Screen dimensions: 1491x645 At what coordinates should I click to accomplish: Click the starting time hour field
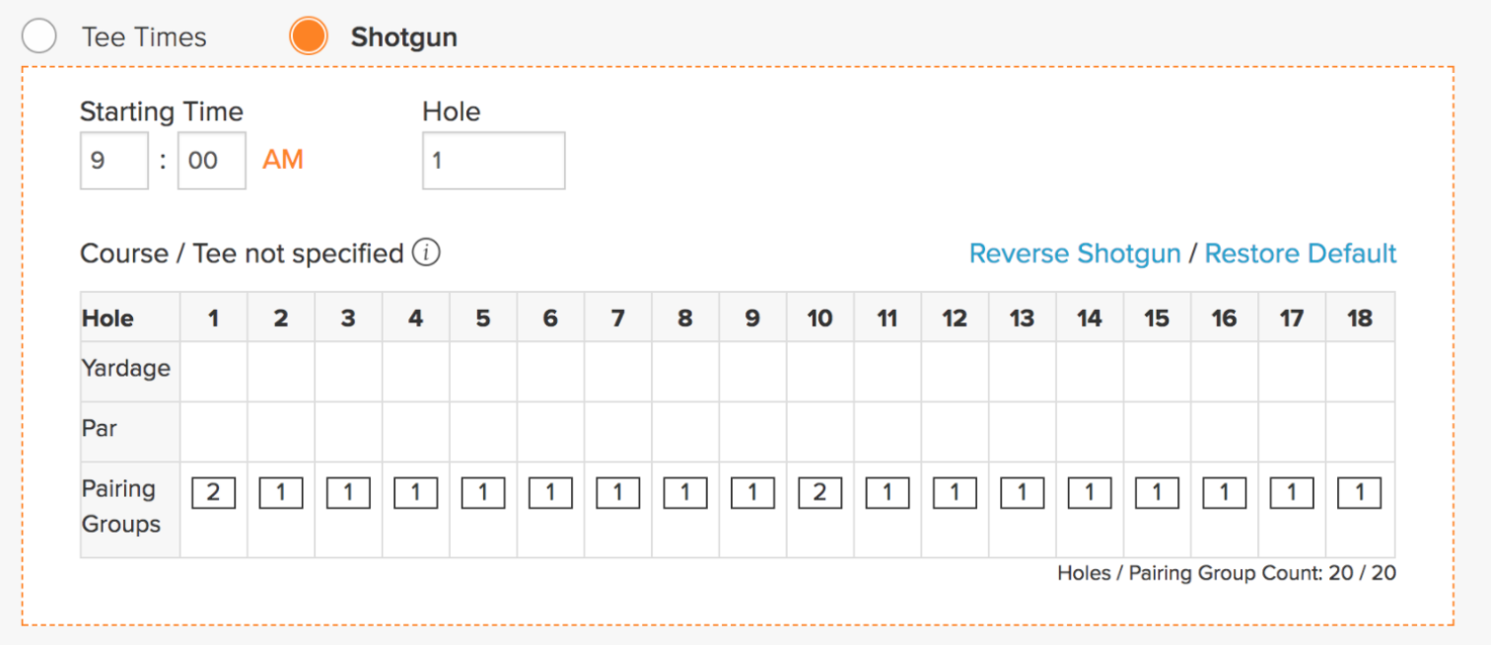click(114, 161)
